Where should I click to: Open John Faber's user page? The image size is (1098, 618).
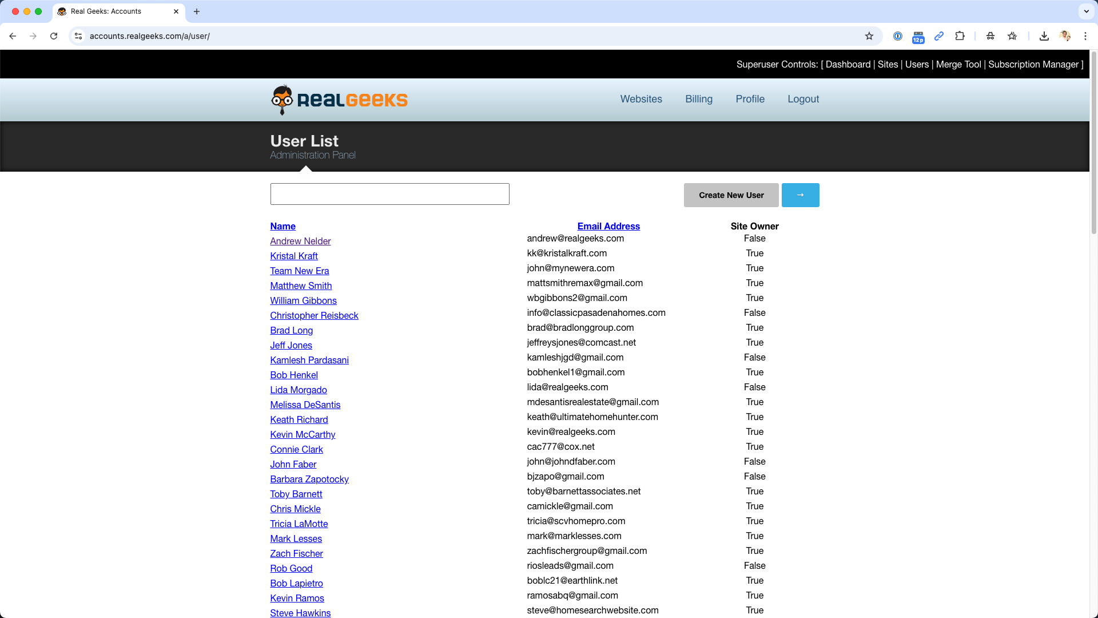point(293,465)
